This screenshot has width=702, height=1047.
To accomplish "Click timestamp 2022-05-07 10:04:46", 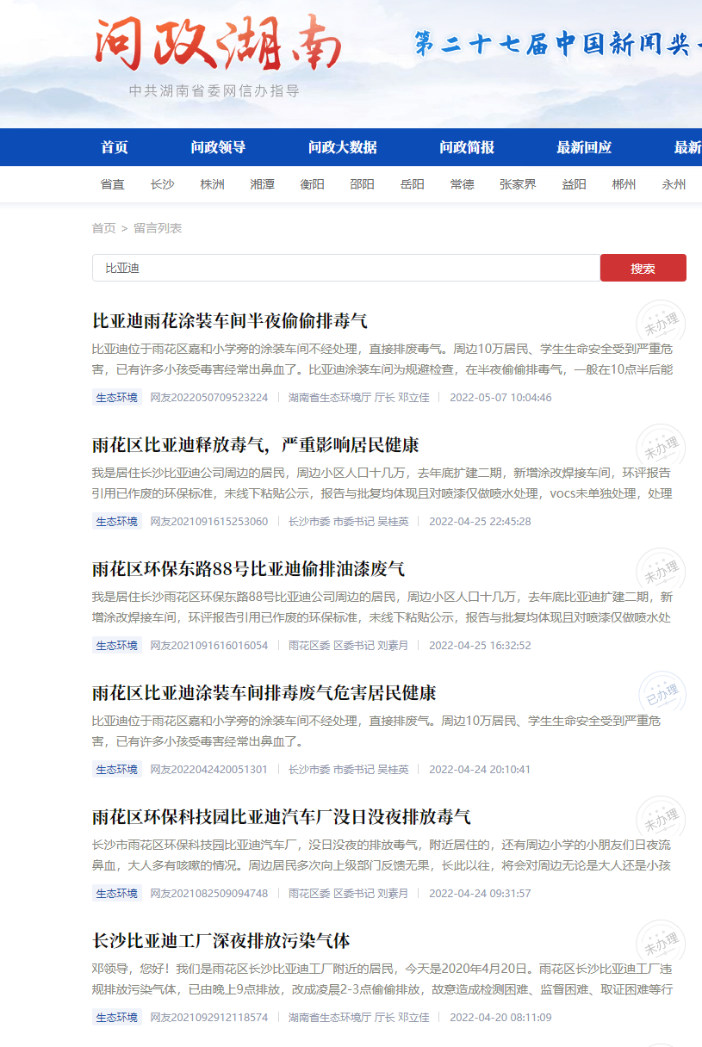I will point(500,398).
